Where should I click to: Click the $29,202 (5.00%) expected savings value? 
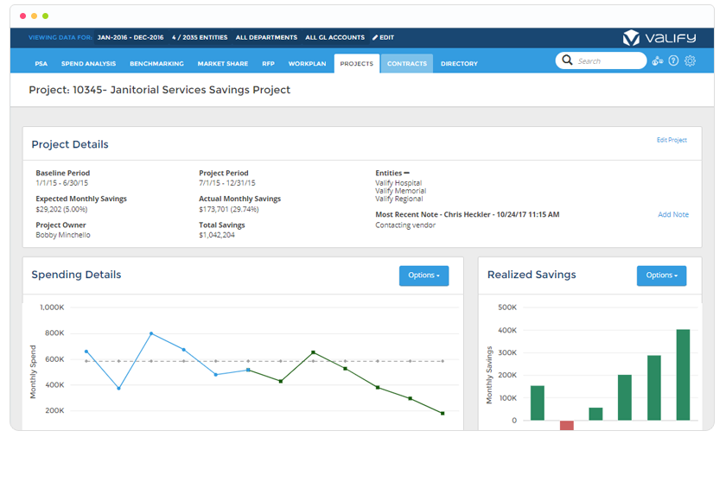pos(61,209)
